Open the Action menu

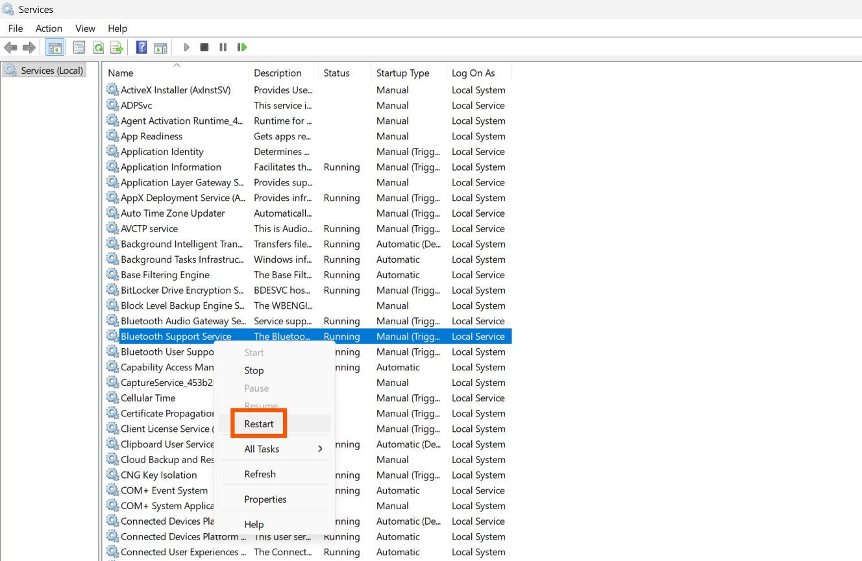49,28
